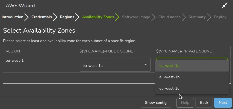This screenshot has width=233, height=109.
Task: Click the availability zone instruction sentence
Action: [70, 41]
